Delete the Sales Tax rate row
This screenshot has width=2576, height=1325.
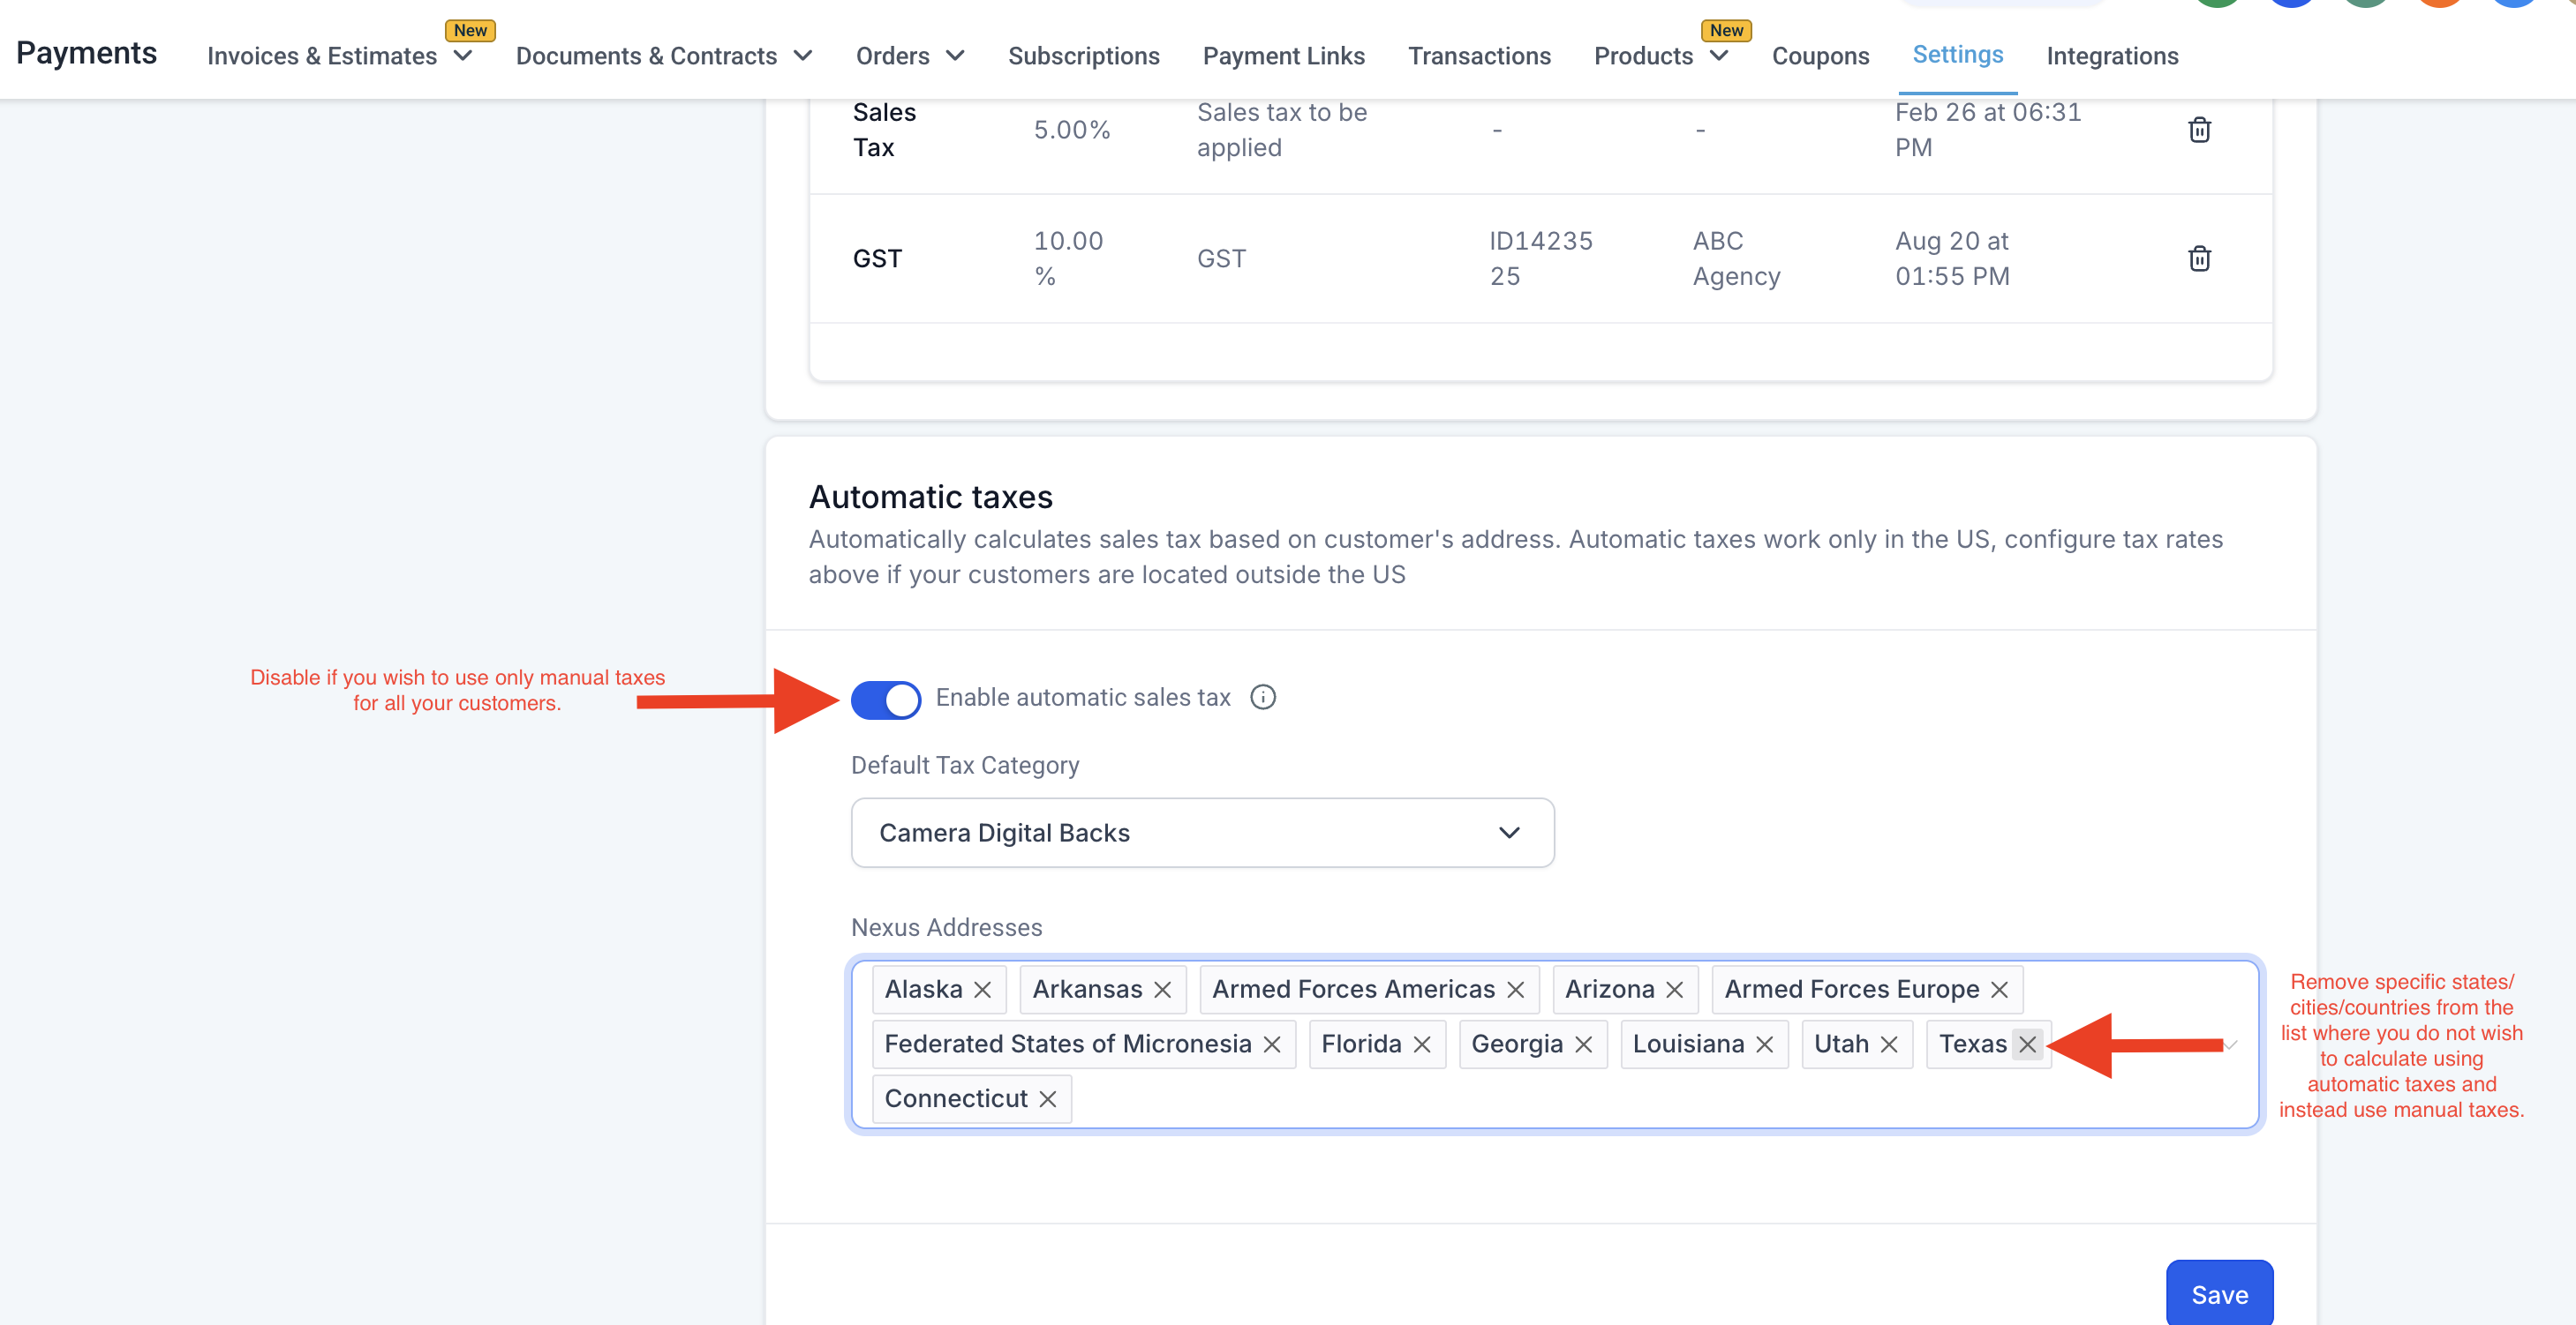pyautogui.click(x=2199, y=130)
